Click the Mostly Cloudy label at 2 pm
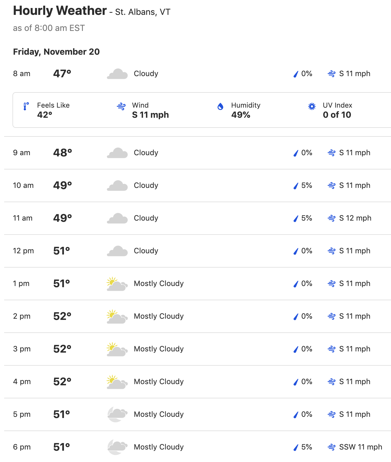 (159, 316)
